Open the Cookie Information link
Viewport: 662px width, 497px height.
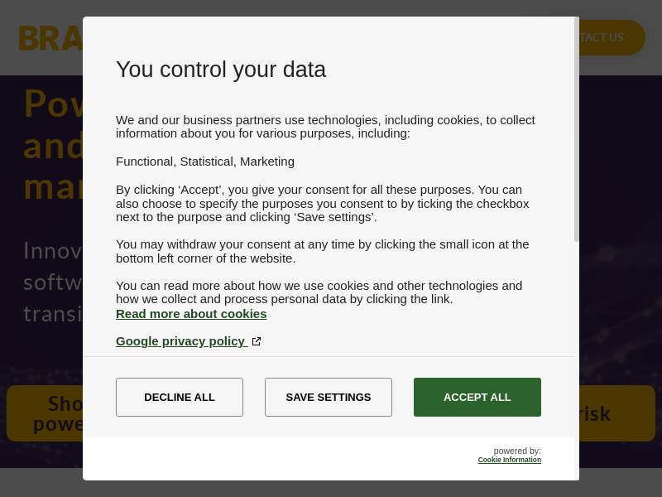[x=509, y=460]
